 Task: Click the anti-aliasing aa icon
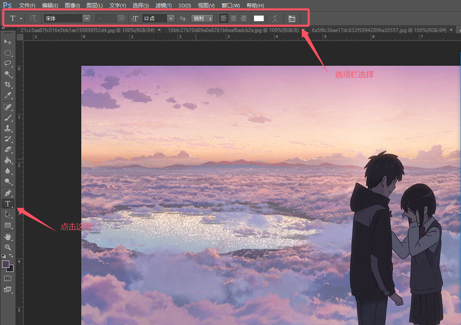pos(183,18)
